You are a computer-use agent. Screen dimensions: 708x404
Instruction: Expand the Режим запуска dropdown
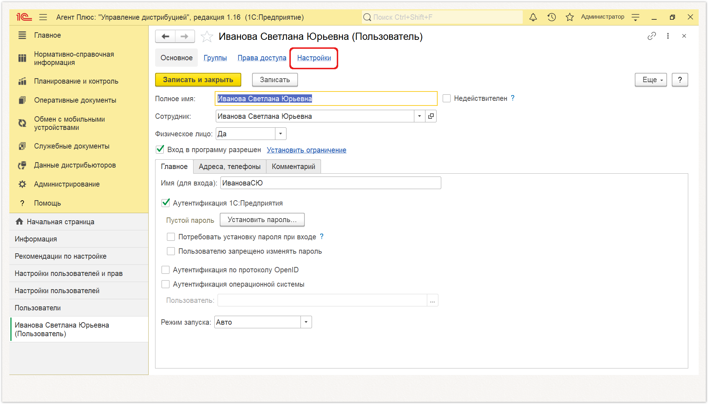point(306,322)
